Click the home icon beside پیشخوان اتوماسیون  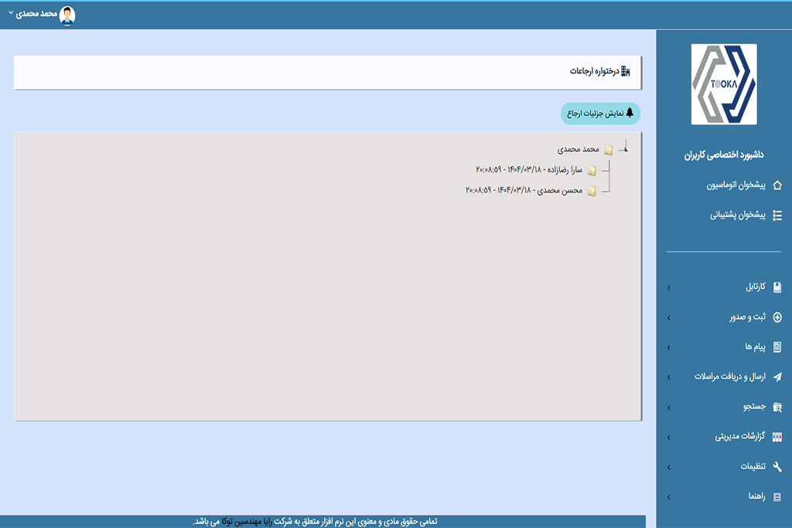[x=777, y=186]
